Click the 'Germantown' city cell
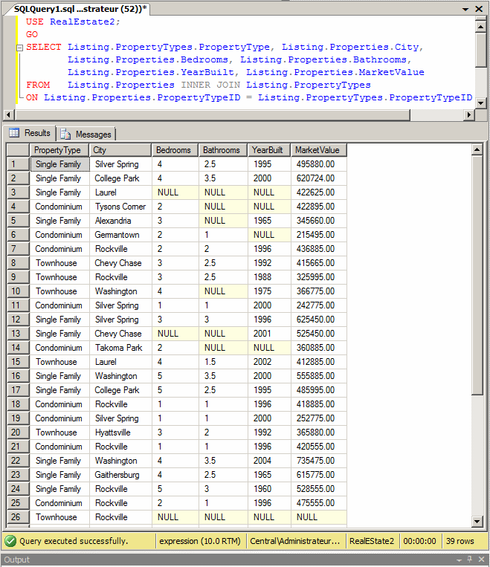 pyautogui.click(x=120, y=235)
